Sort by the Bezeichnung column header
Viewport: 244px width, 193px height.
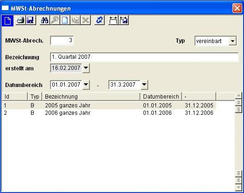[91, 97]
